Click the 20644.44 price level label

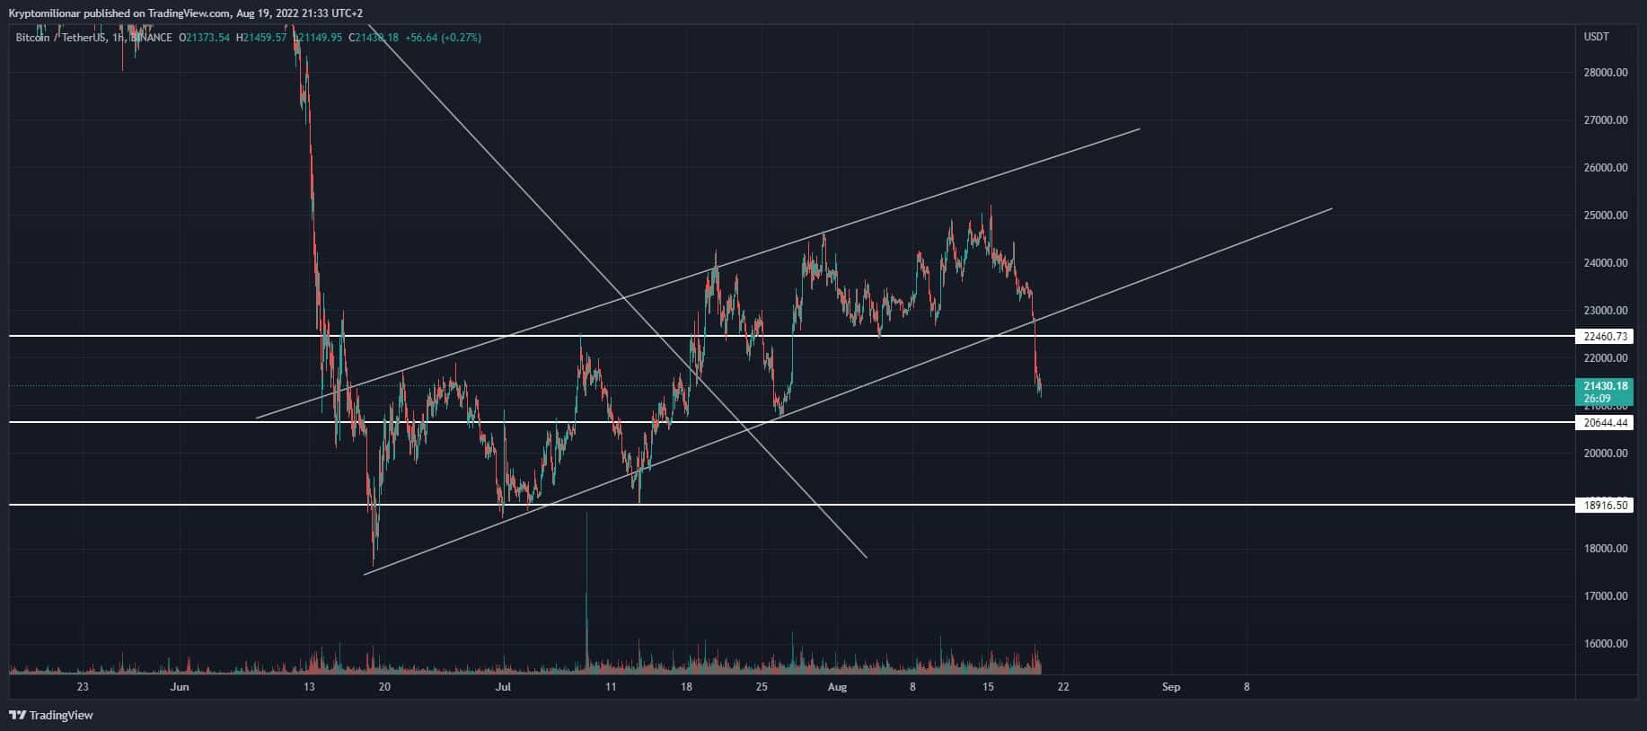pyautogui.click(x=1605, y=423)
